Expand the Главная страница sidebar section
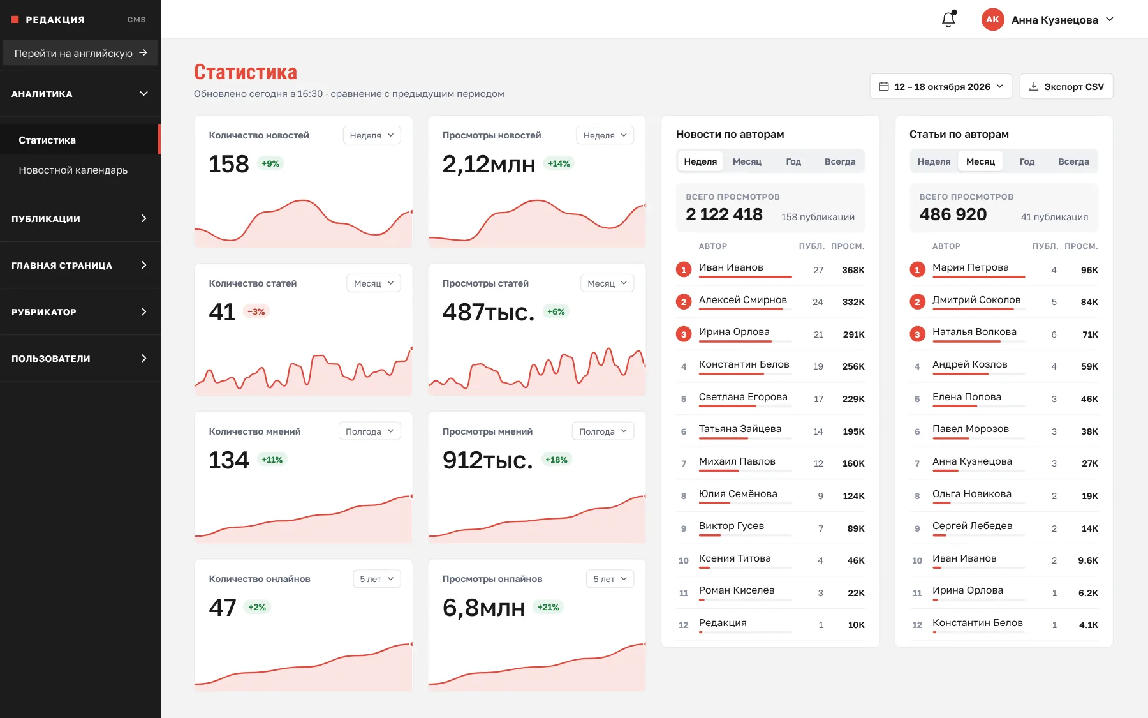Screen dimensions: 1148x718 pos(80,265)
